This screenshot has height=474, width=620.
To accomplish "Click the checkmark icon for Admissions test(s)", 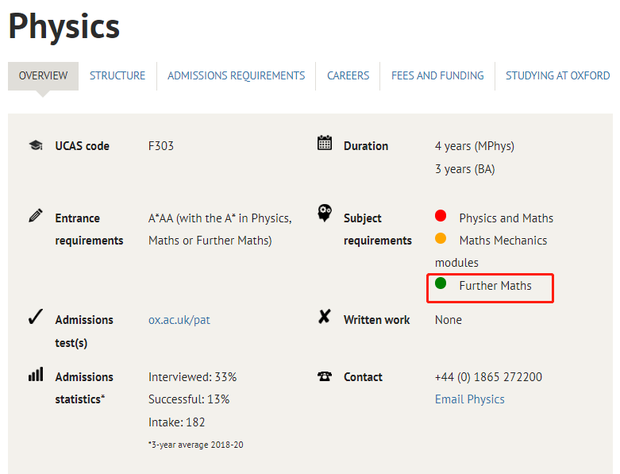I will [x=35, y=318].
